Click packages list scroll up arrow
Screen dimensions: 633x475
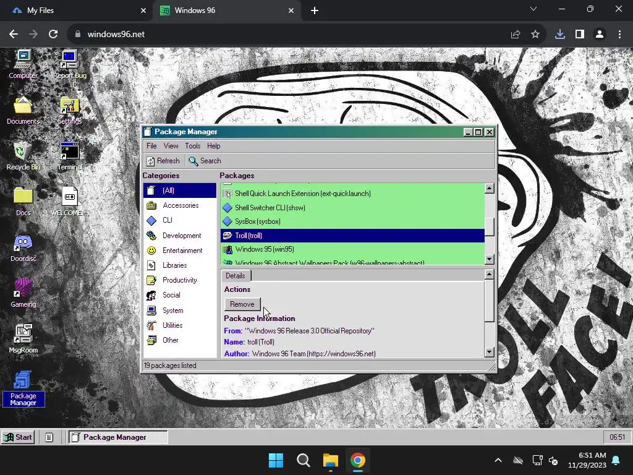490,188
